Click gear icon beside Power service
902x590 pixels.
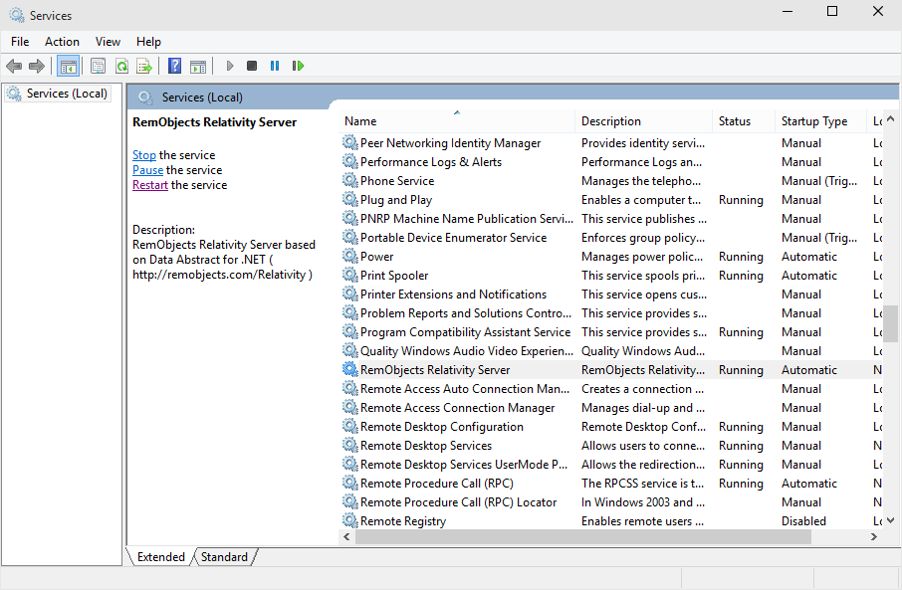click(349, 256)
